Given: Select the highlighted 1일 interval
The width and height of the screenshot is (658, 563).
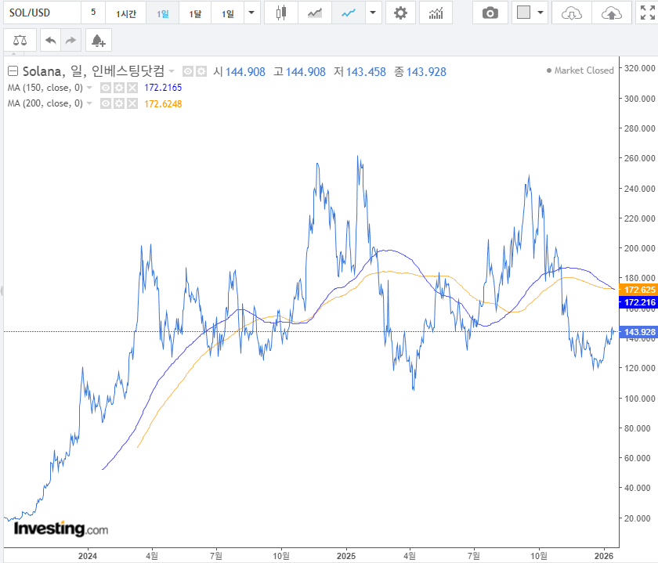Looking at the screenshot, I should click(162, 13).
